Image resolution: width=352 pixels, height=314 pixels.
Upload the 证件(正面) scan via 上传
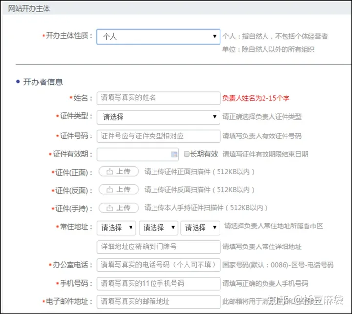pyautogui.click(x=119, y=172)
